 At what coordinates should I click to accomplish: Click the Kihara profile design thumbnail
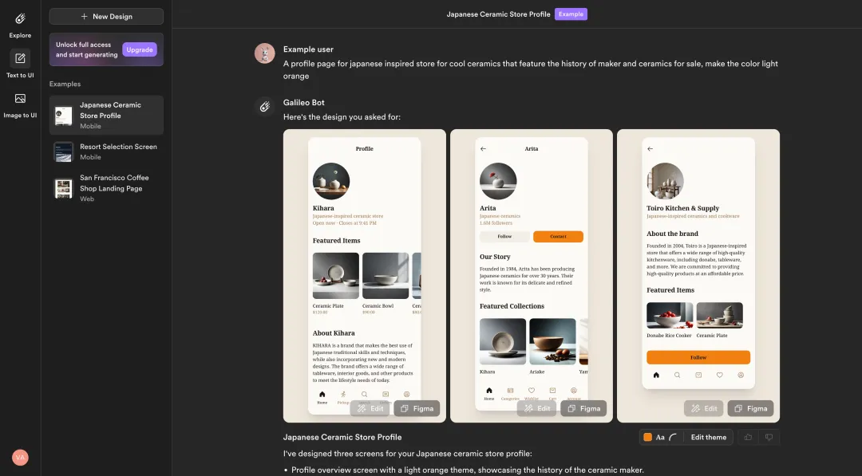point(365,276)
